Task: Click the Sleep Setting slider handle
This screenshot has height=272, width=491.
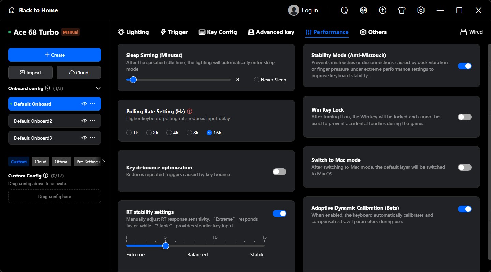Action: click(133, 80)
